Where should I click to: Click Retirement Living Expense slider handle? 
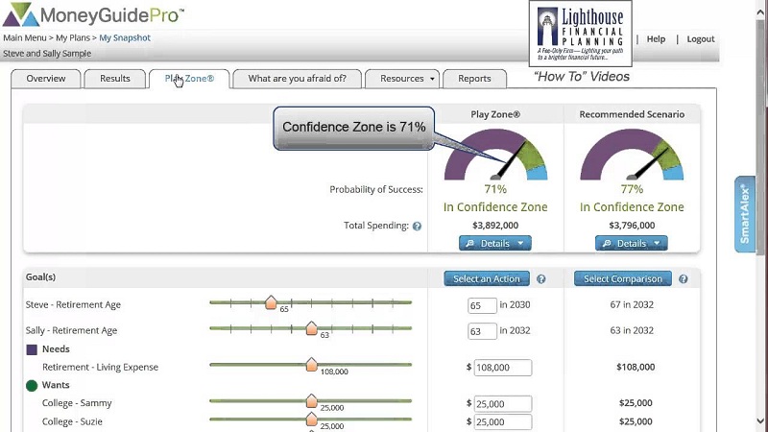tap(311, 365)
